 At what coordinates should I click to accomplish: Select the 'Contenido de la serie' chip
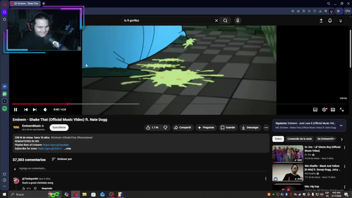(299, 139)
